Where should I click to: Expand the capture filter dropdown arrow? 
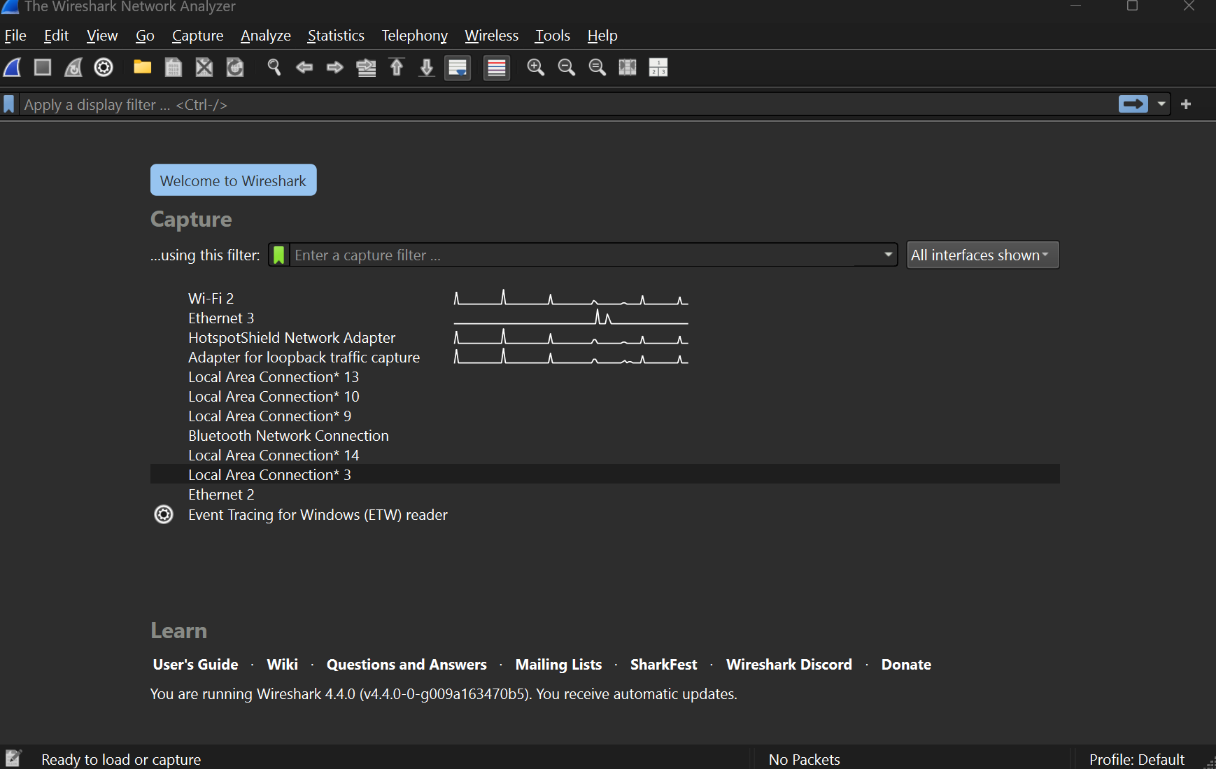point(888,255)
